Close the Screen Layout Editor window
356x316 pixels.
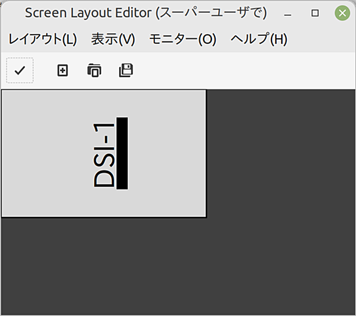[x=342, y=13]
